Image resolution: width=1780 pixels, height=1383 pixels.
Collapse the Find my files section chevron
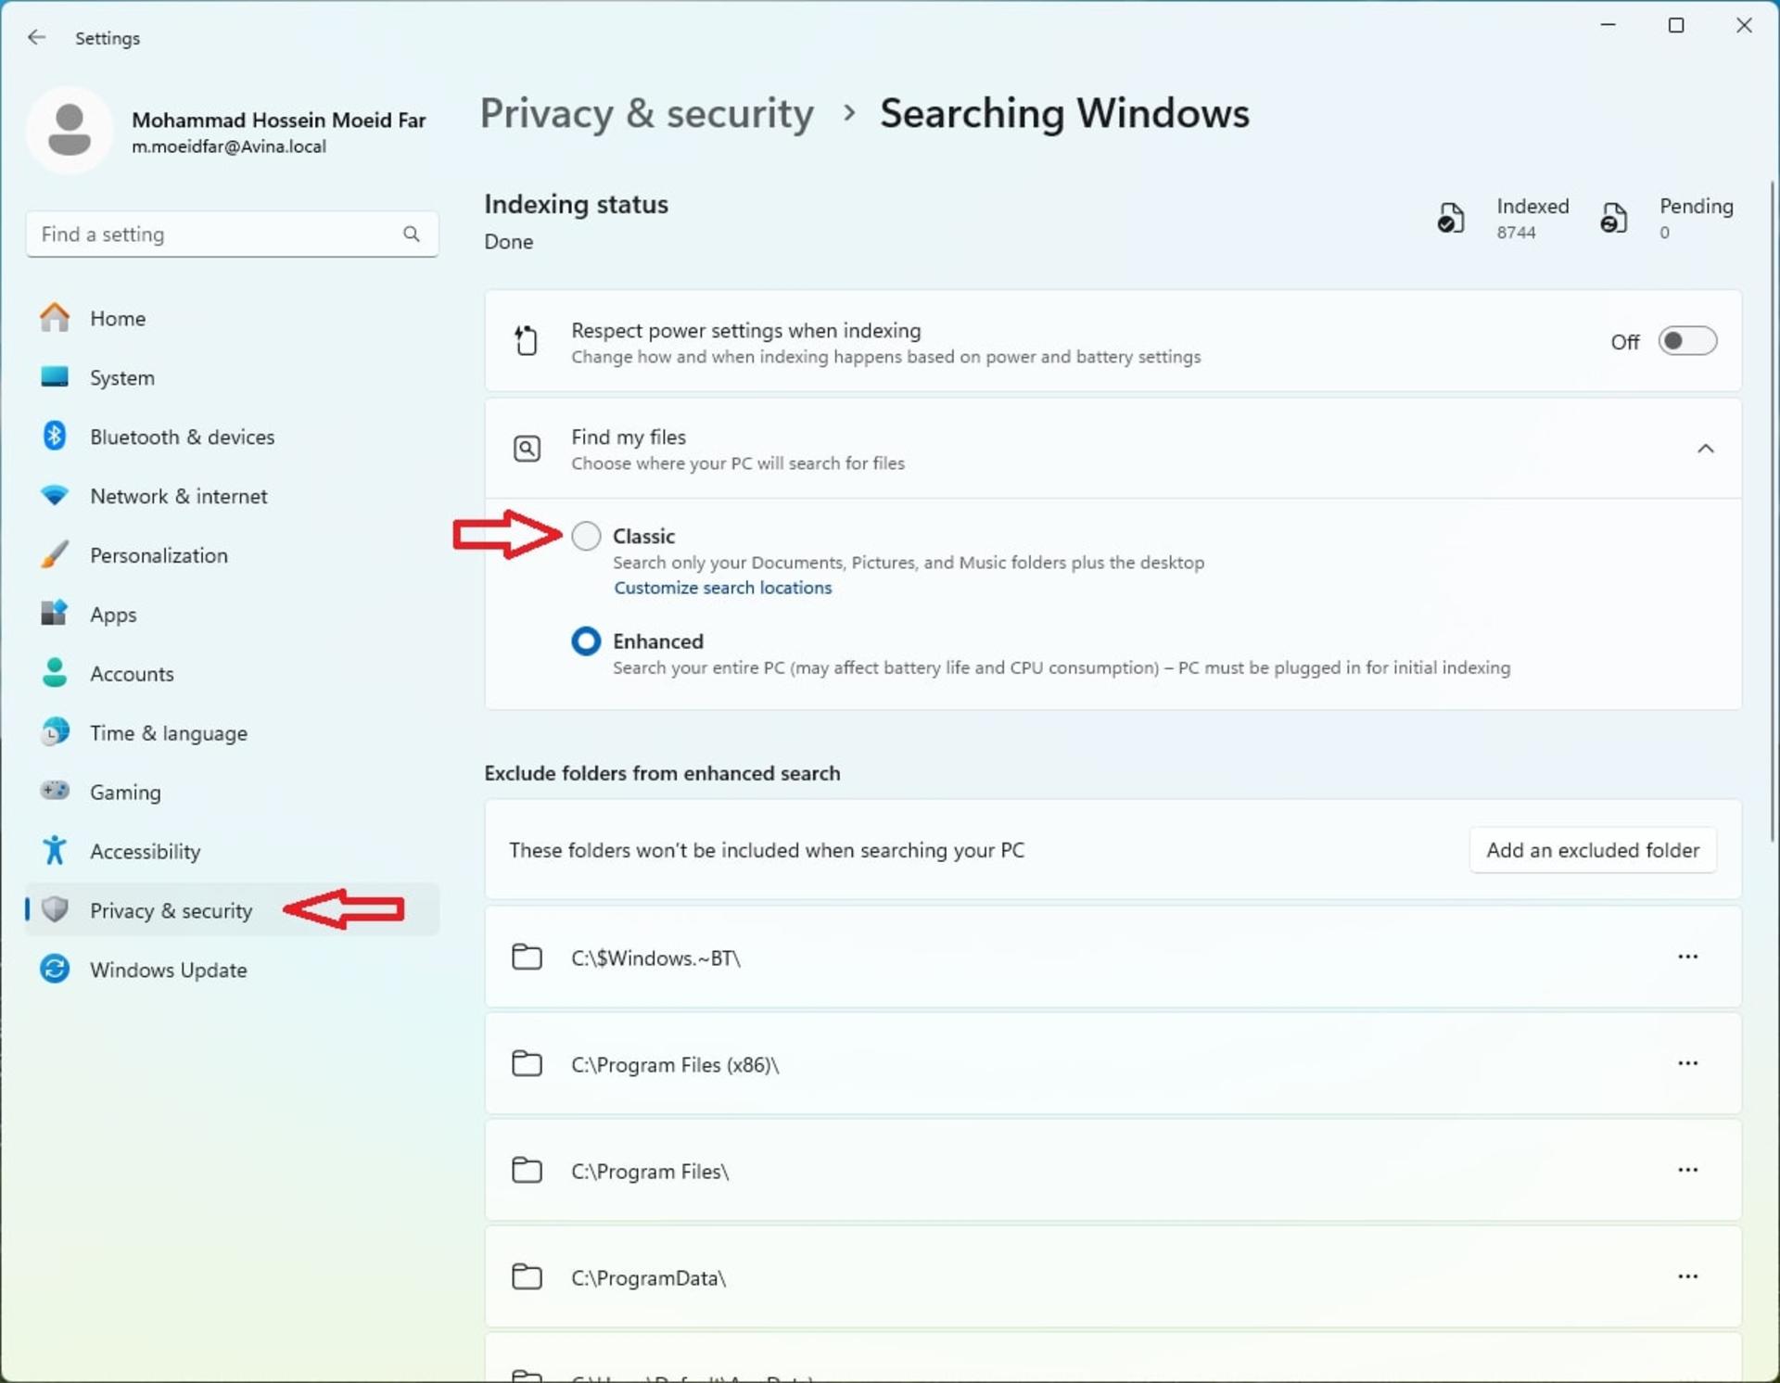click(1705, 449)
